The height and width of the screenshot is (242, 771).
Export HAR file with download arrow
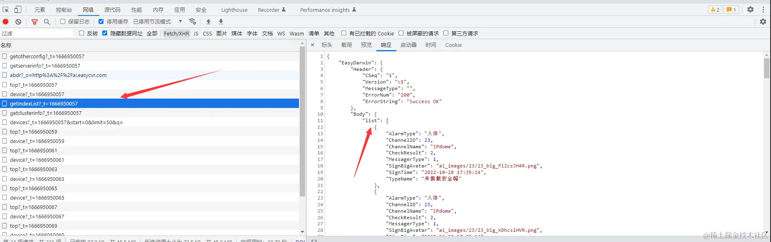221,22
